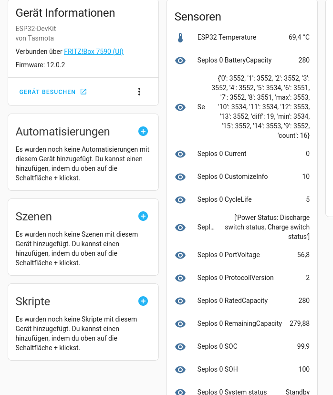The width and height of the screenshot is (333, 395).
Task: Click the eye icon beside Seplos 0 RatedCapacity
Action: pyautogui.click(x=180, y=301)
